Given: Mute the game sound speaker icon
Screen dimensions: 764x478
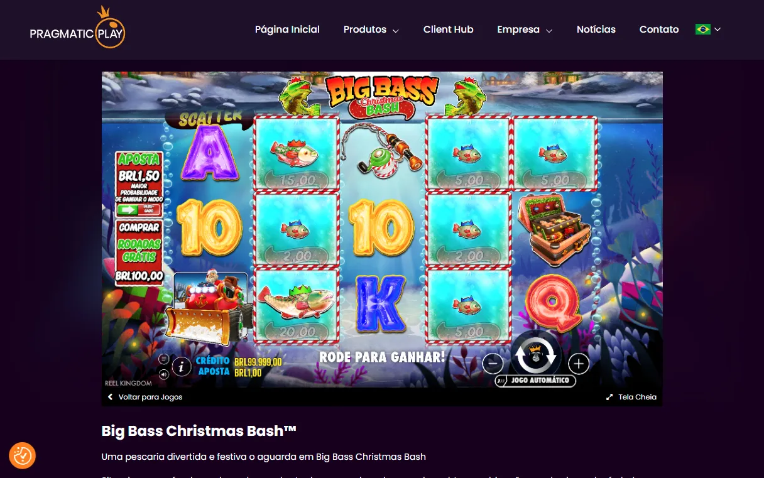Looking at the screenshot, I should (163, 374).
